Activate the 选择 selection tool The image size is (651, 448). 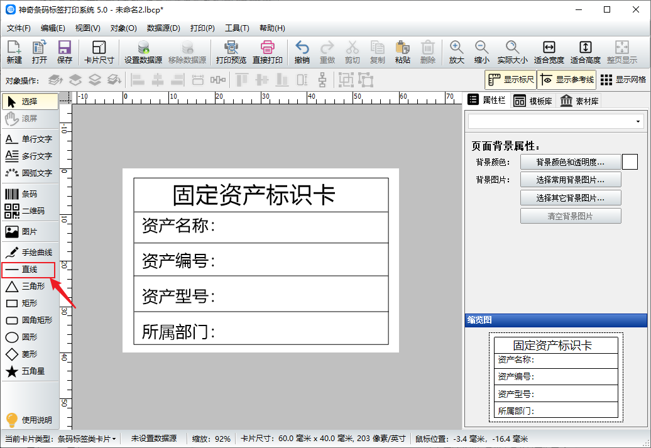(x=30, y=101)
